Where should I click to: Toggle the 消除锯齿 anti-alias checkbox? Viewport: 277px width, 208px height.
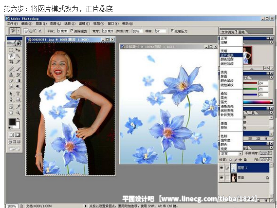click(x=72, y=31)
